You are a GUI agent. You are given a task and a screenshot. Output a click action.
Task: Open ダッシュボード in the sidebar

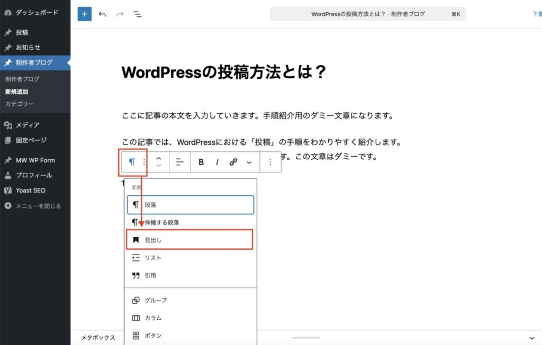coord(35,13)
